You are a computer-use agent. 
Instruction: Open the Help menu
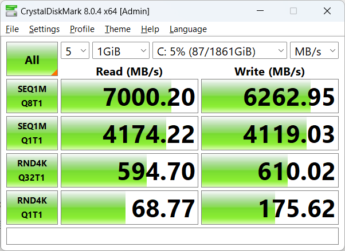pos(150,29)
